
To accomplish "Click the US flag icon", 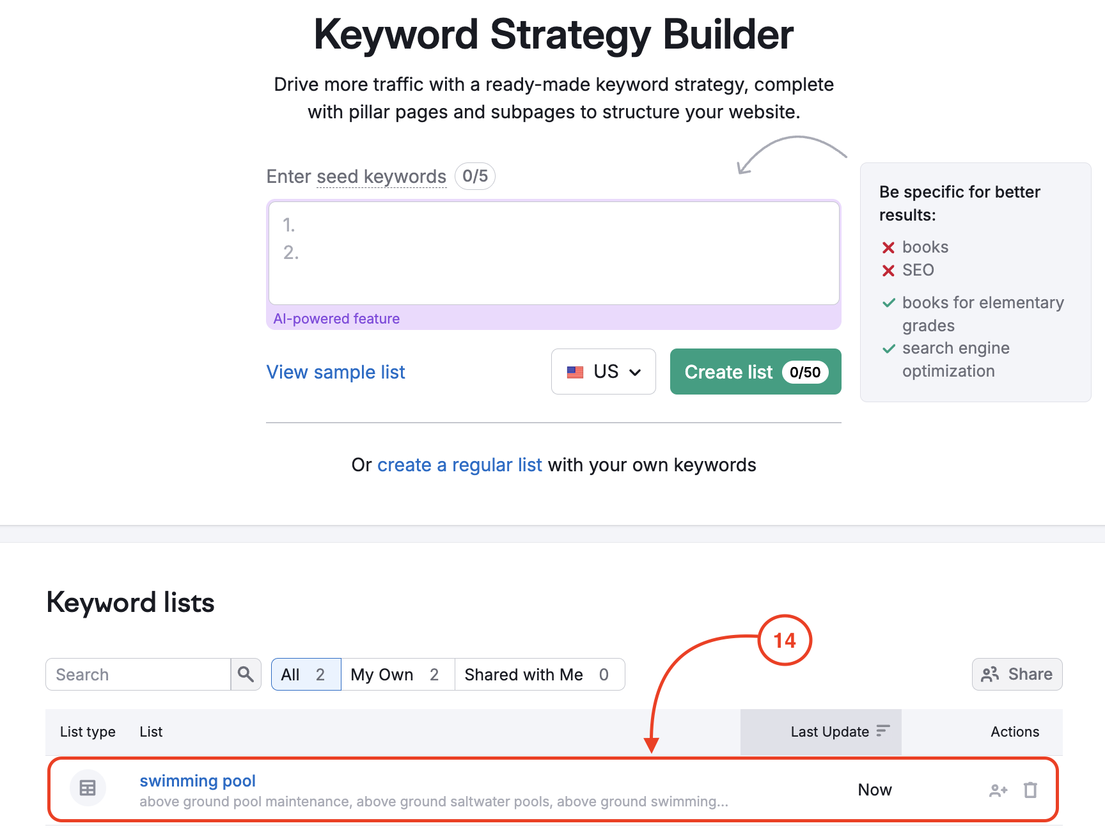I will coord(575,372).
